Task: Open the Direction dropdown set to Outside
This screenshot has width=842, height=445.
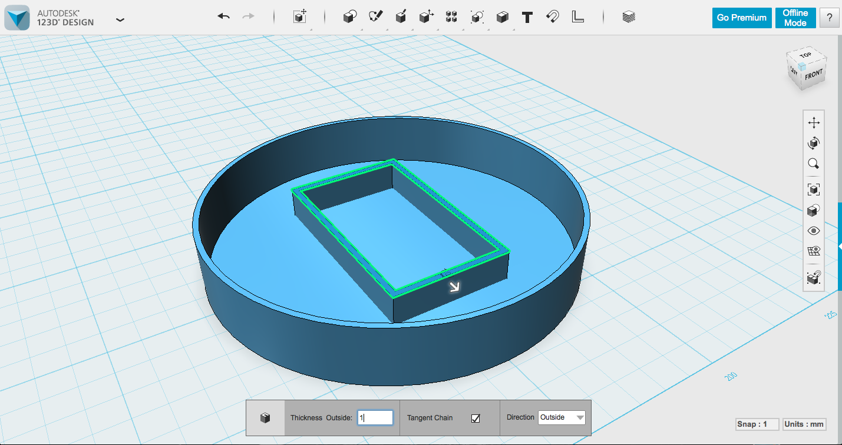Action: tap(561, 417)
